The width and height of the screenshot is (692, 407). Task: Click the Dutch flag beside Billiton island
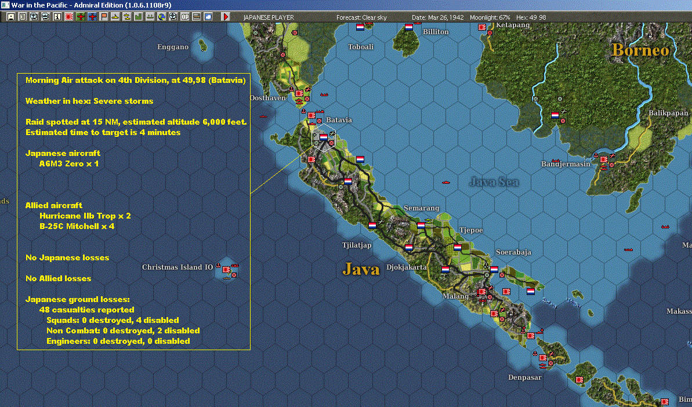pos(409,27)
